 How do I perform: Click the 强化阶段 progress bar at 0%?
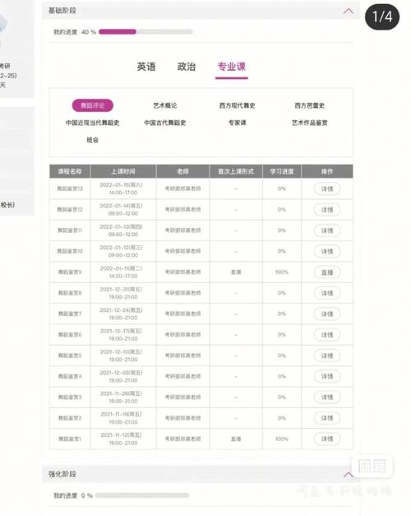click(x=142, y=495)
